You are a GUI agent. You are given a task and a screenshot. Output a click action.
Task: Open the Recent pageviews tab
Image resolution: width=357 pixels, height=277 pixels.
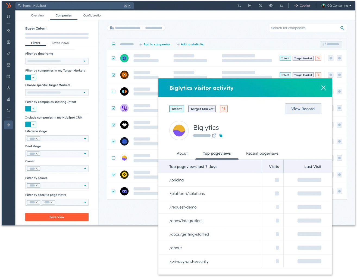click(x=262, y=153)
